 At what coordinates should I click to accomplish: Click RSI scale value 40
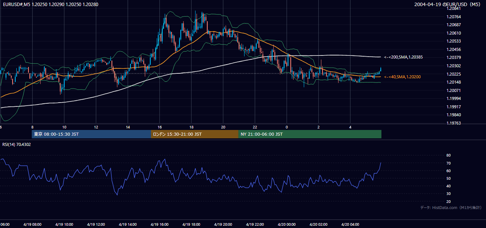449,186
